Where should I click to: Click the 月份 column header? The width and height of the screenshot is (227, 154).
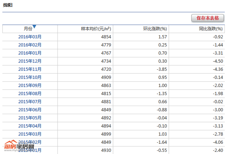28,29
